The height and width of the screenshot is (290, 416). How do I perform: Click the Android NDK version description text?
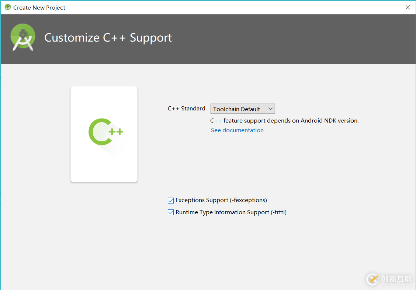284,121
